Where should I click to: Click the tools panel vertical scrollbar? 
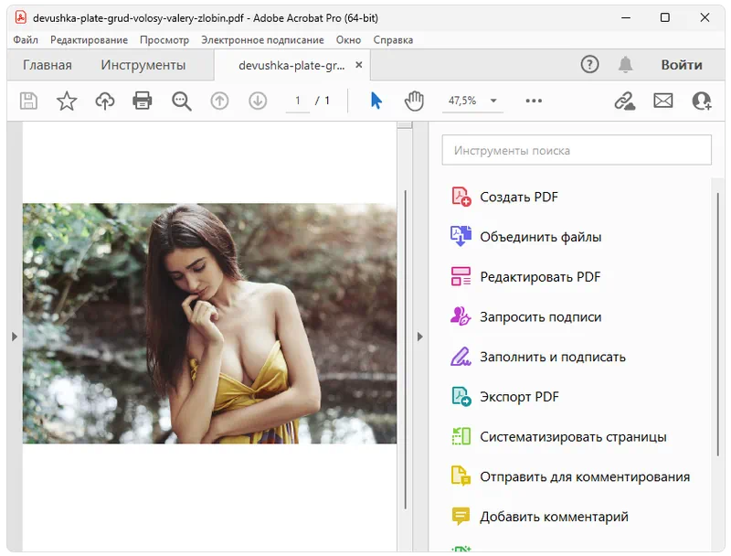click(x=718, y=324)
